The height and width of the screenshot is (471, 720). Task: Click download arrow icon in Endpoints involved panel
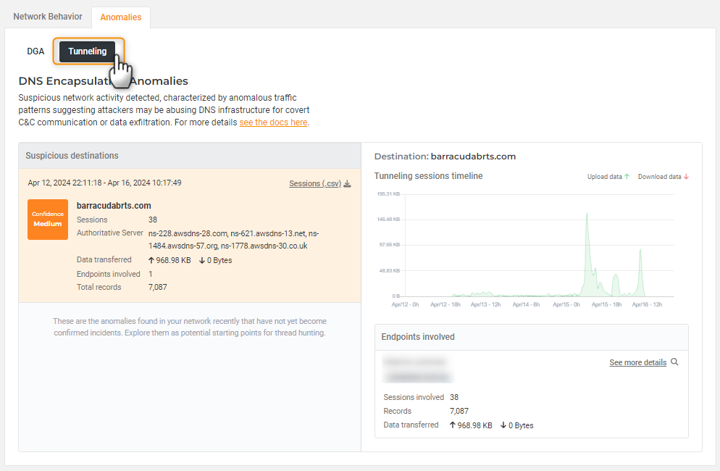pyautogui.click(x=503, y=425)
